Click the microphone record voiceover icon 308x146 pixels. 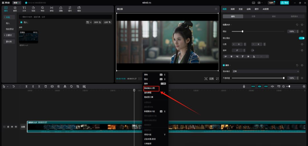[x=244, y=86]
